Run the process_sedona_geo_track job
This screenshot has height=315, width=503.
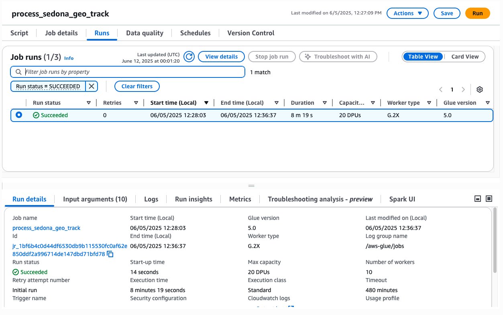(x=477, y=13)
